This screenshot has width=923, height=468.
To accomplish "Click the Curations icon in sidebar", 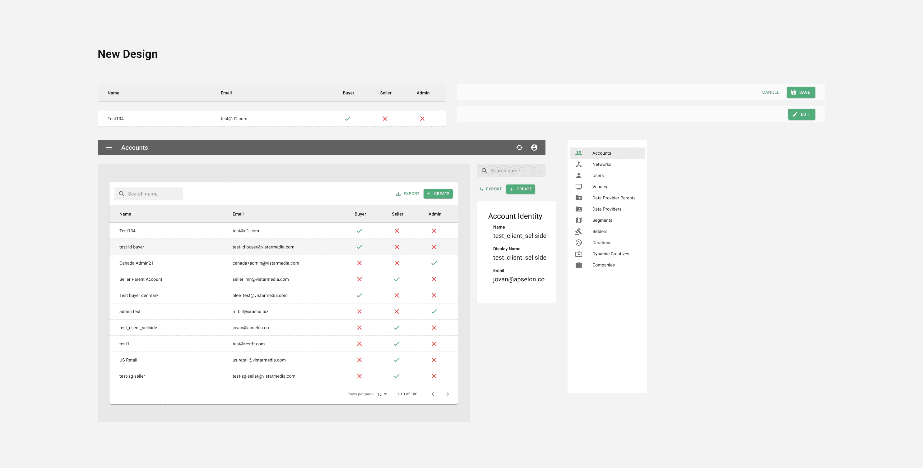I will (x=578, y=243).
